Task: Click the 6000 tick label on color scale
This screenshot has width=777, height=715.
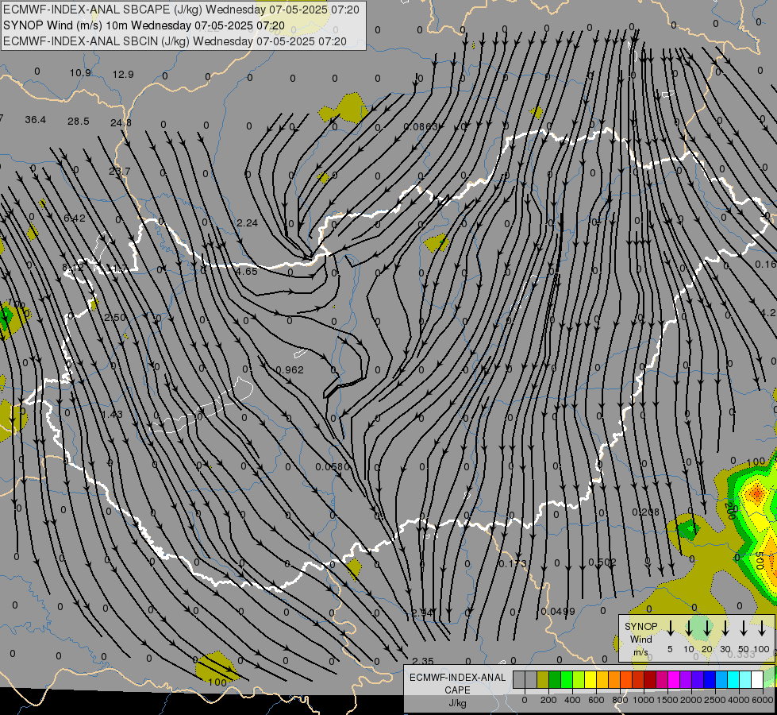Action: point(762,700)
